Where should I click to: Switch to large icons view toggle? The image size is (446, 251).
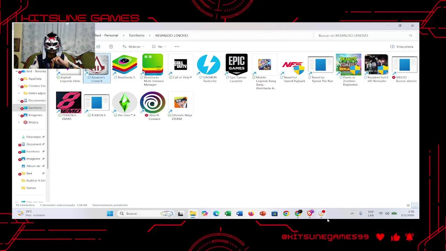click(415, 205)
